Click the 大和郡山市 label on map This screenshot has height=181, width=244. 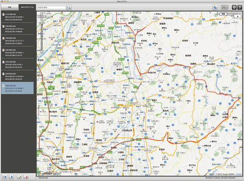click(x=127, y=130)
